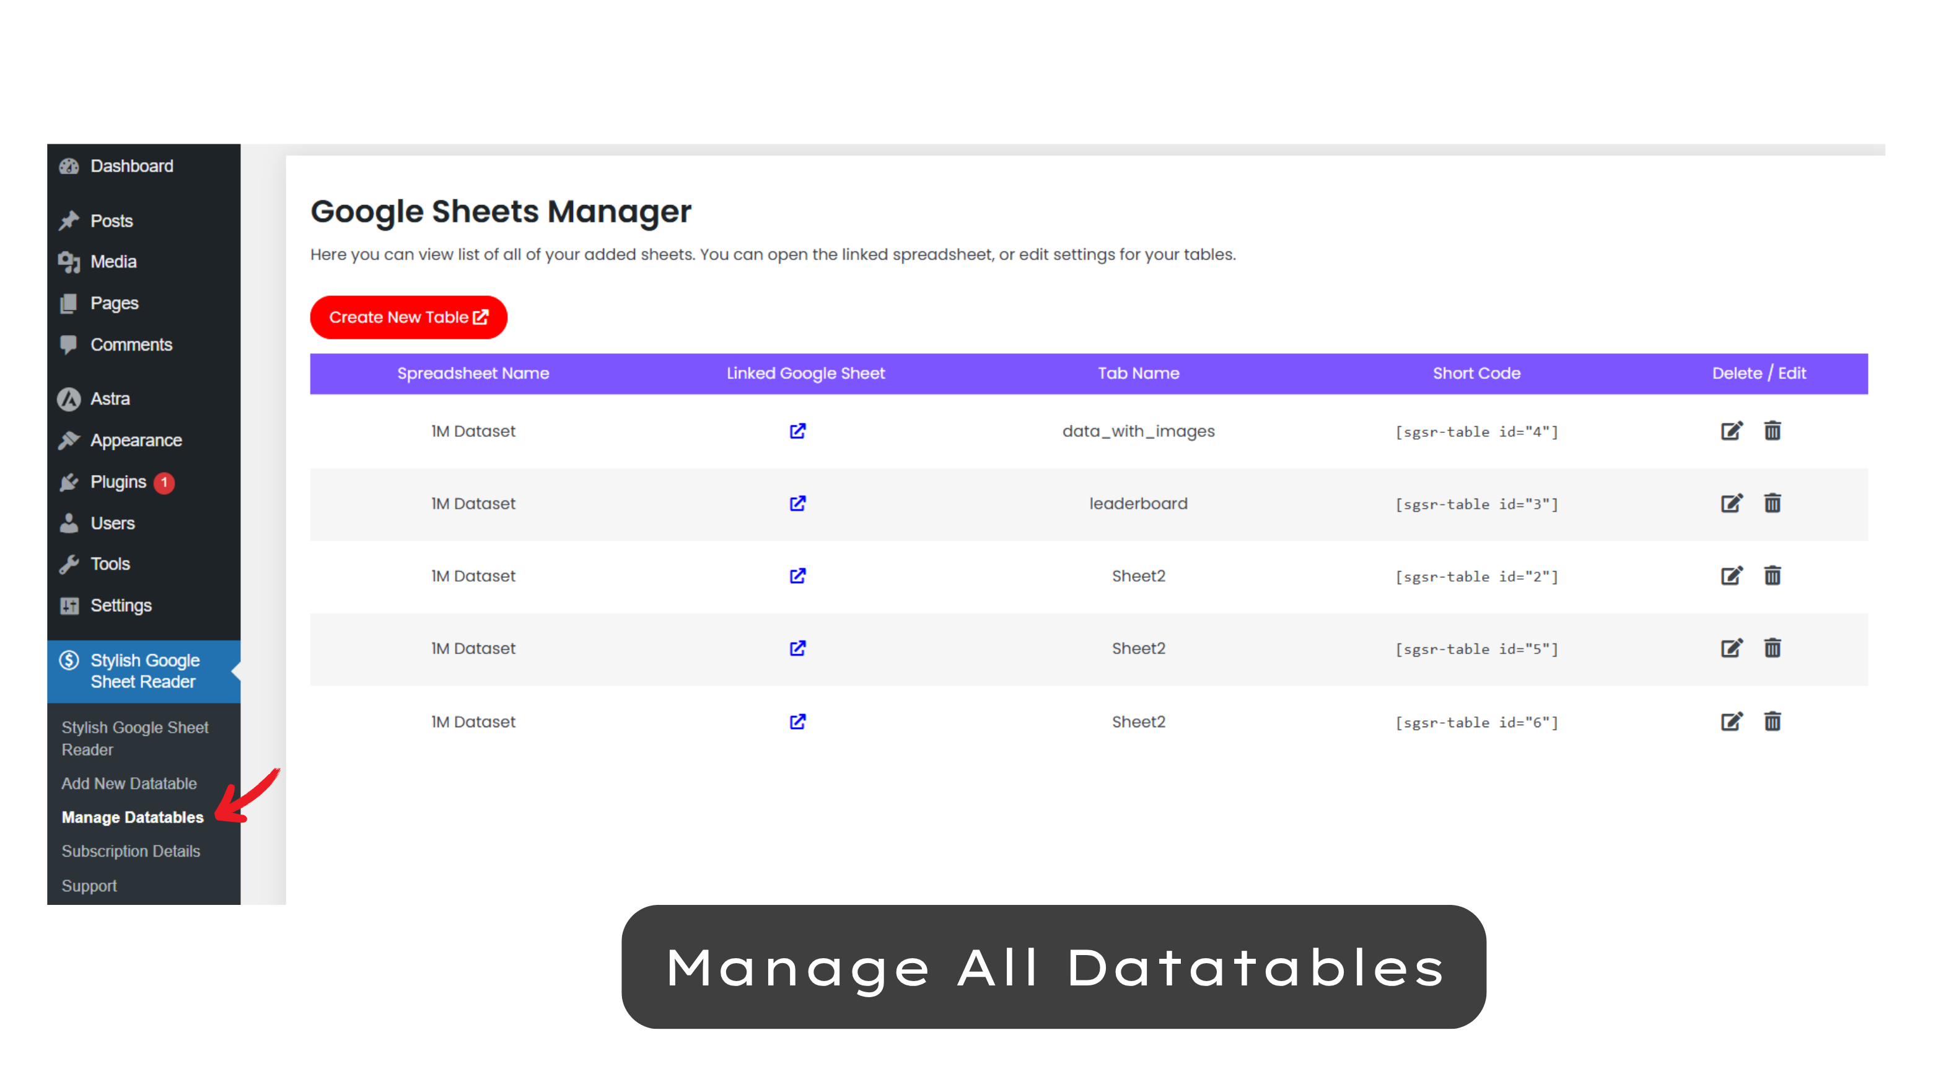Delete the data_with_images table
This screenshot has height=1087, width=1933.
click(1773, 430)
